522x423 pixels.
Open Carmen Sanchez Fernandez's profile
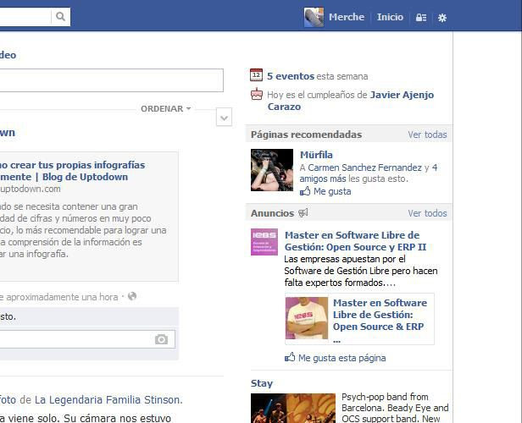coord(365,168)
